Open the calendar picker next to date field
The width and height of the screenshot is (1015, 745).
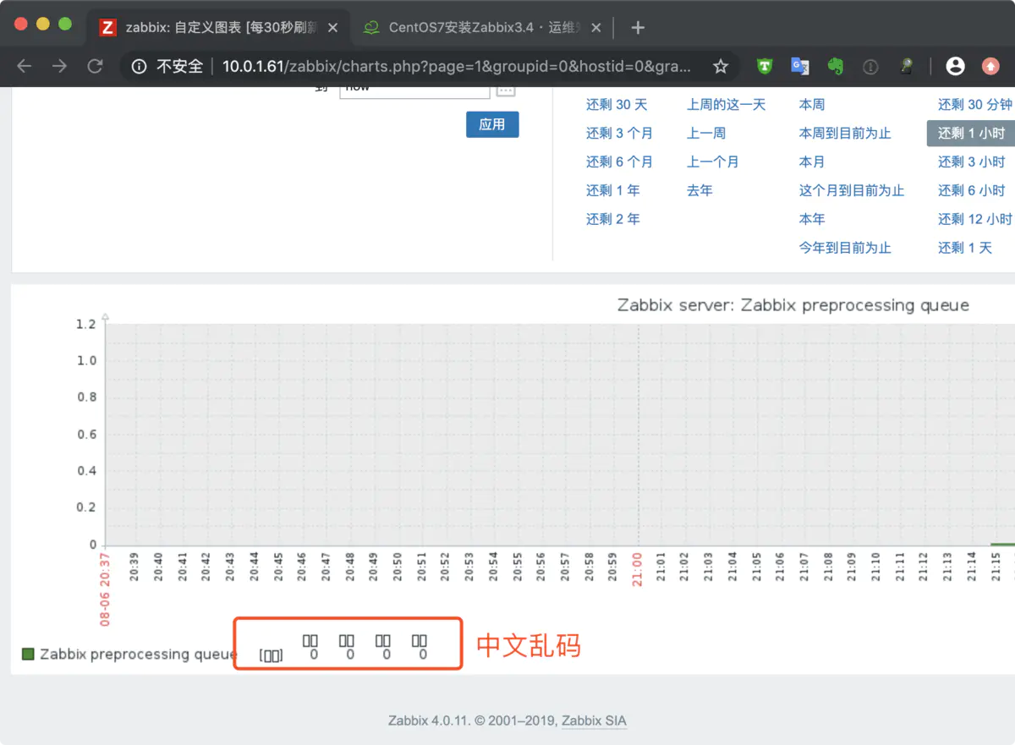(x=505, y=90)
